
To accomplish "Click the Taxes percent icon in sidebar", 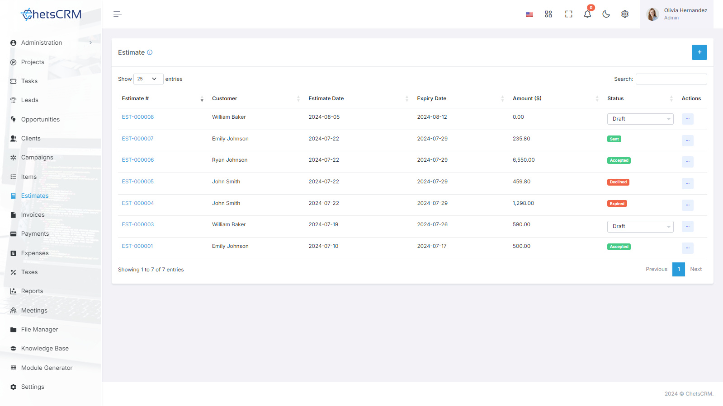I will 13,272.
